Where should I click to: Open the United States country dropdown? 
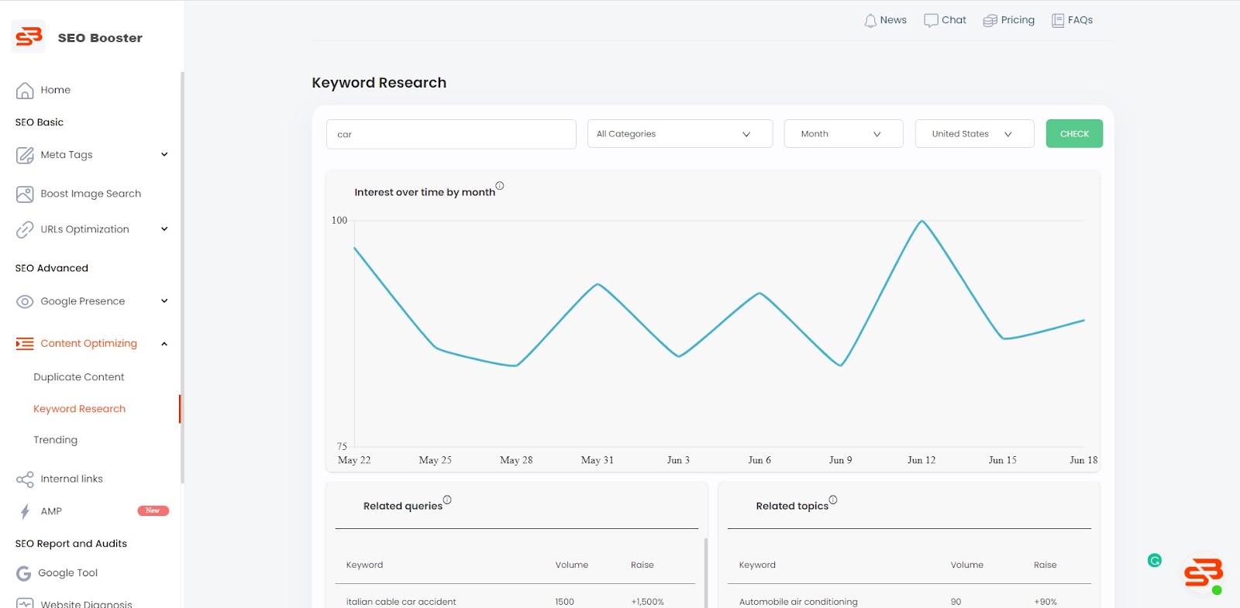[974, 134]
